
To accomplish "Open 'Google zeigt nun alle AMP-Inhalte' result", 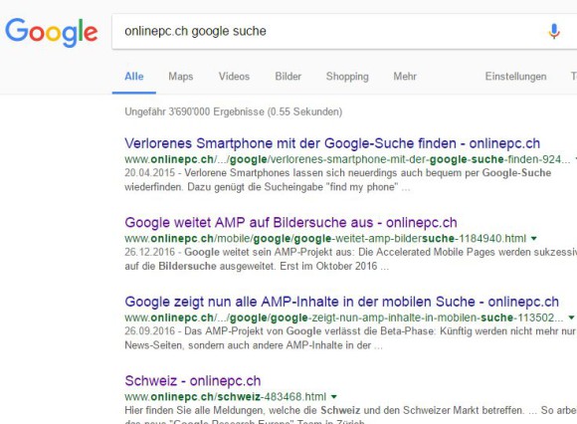I will [341, 302].
